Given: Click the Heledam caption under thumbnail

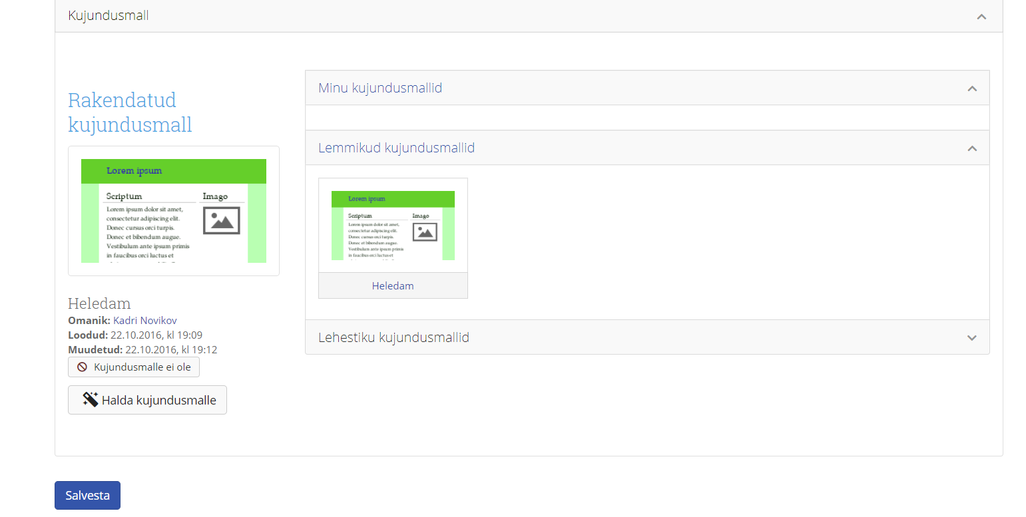Looking at the screenshot, I should (x=393, y=285).
